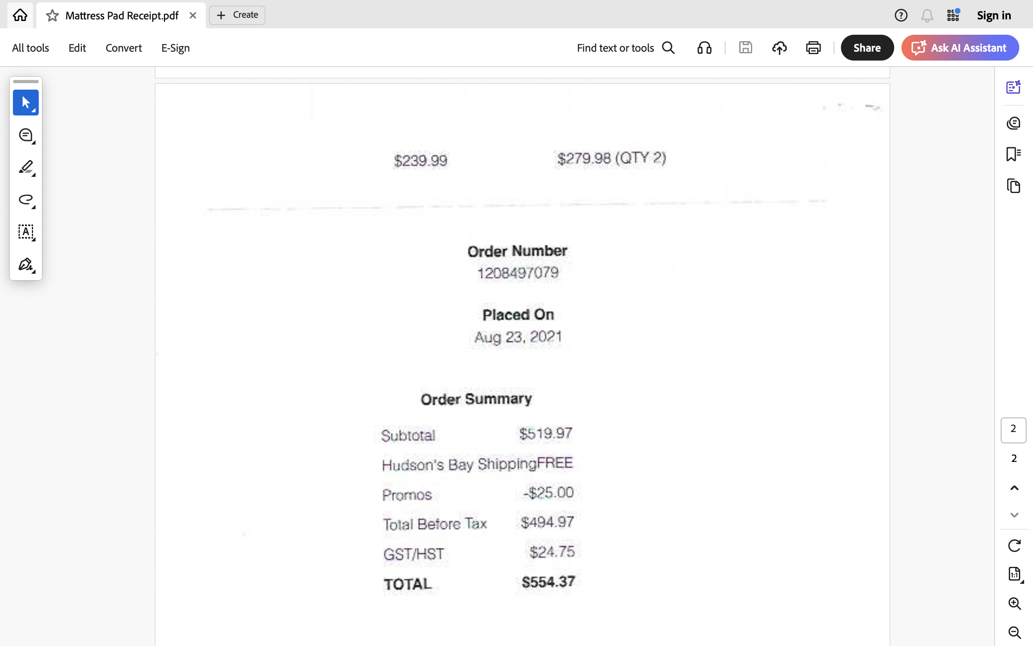The image size is (1033, 646).
Task: Click the zoom in magnifier icon
Action: point(1014,603)
